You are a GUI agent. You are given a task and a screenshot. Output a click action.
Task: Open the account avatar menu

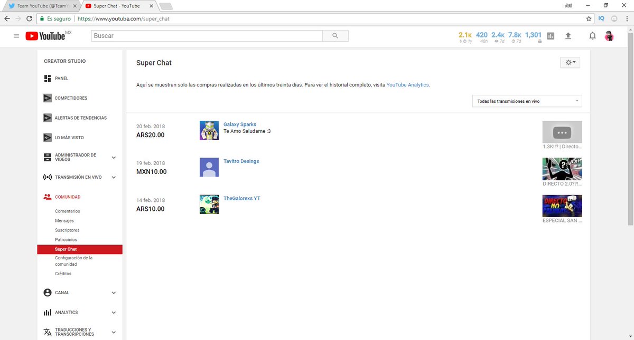609,36
